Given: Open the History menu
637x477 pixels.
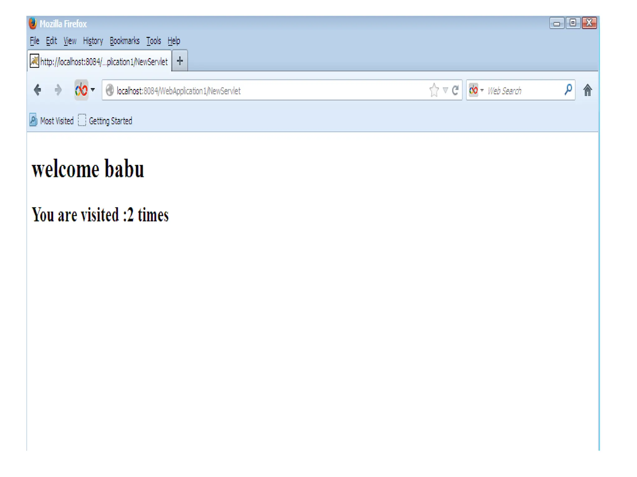Looking at the screenshot, I should coord(93,41).
